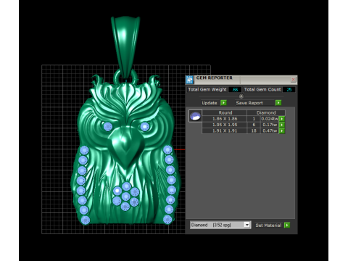Select the round gem shape thumbnail
Screen dimensions: 348x261
click(x=195, y=116)
